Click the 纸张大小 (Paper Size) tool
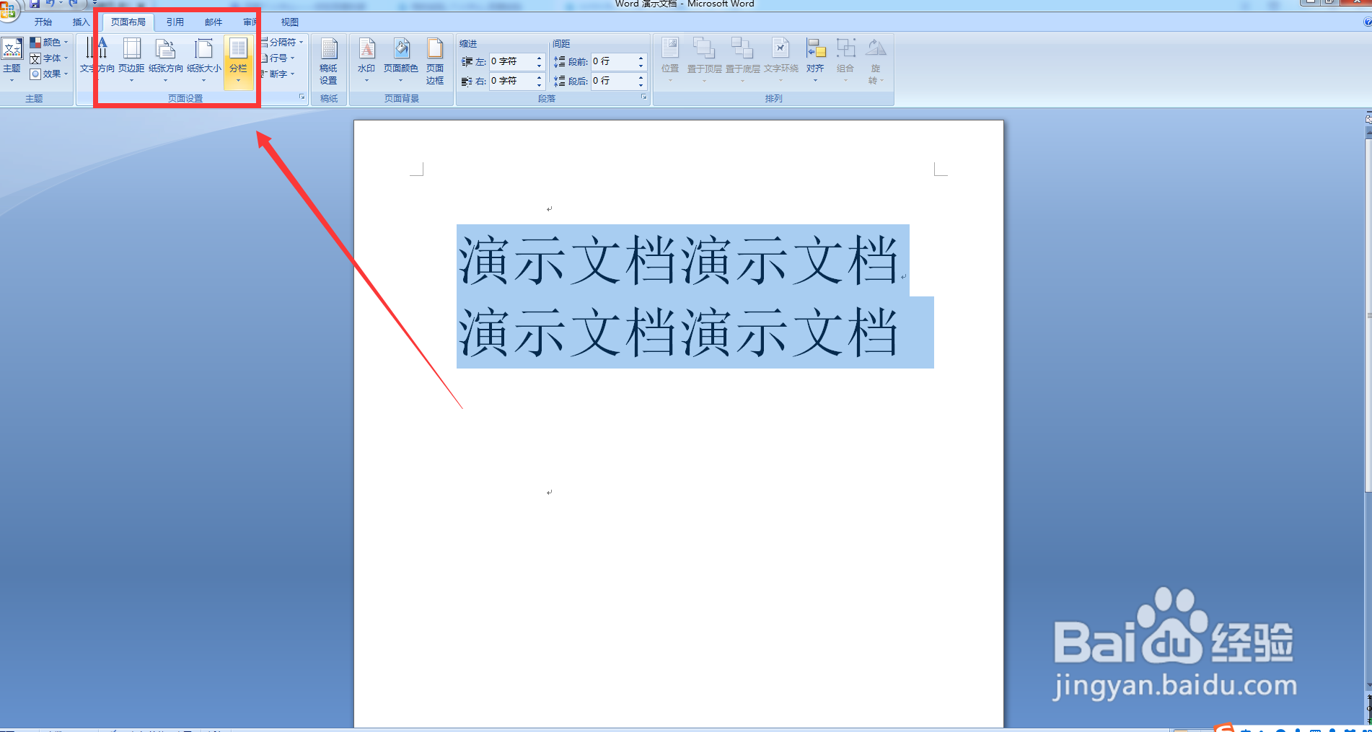 [204, 59]
